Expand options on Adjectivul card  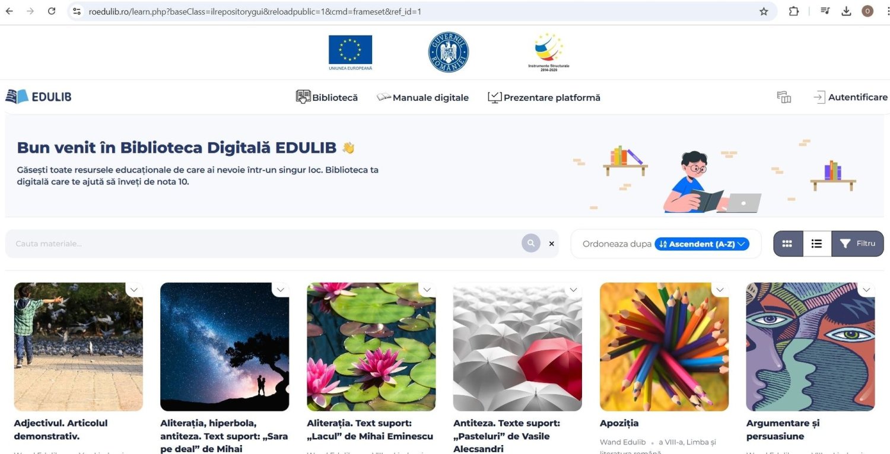point(134,290)
